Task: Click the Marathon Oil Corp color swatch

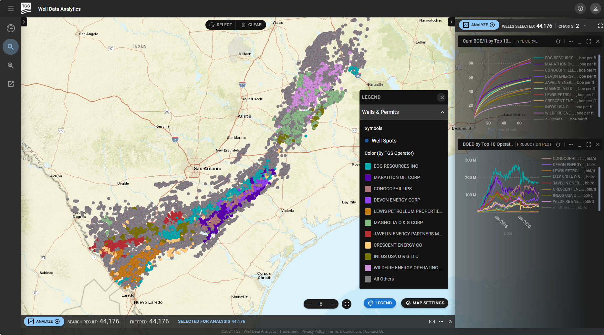Action: [x=368, y=178]
